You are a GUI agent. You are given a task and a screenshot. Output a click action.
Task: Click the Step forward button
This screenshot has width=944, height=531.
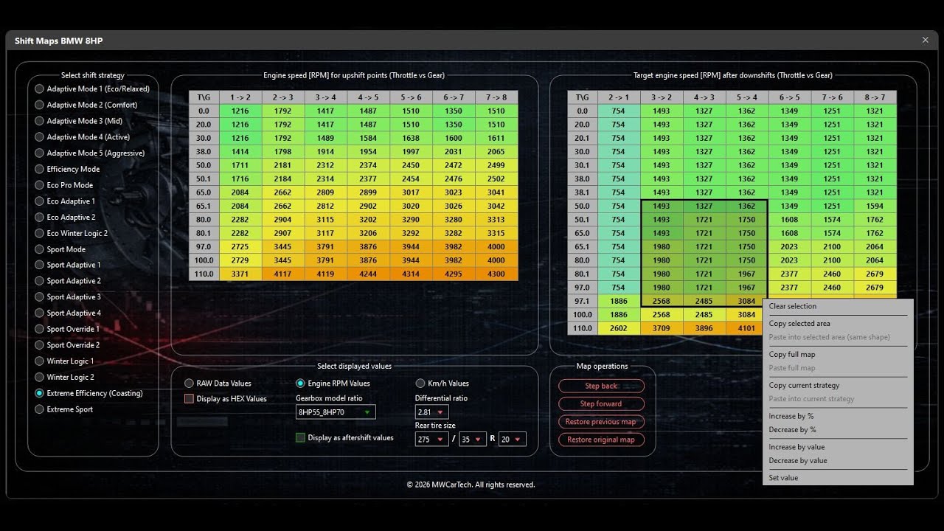(601, 403)
